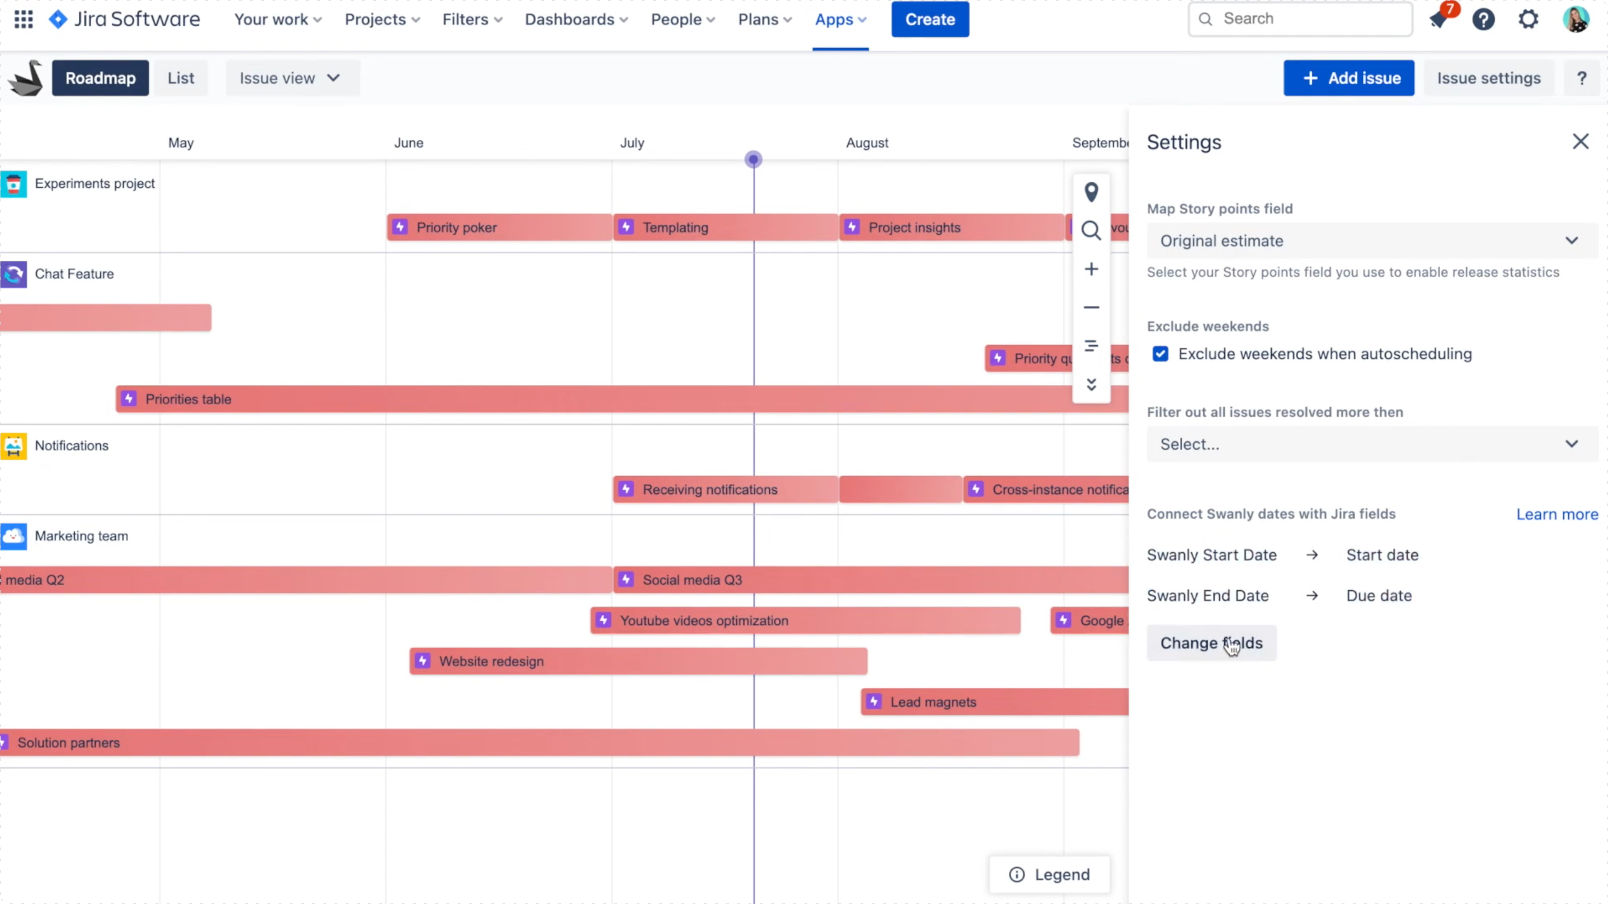Expand the Original estimate dropdown
This screenshot has height=904, width=1608.
[x=1372, y=241]
